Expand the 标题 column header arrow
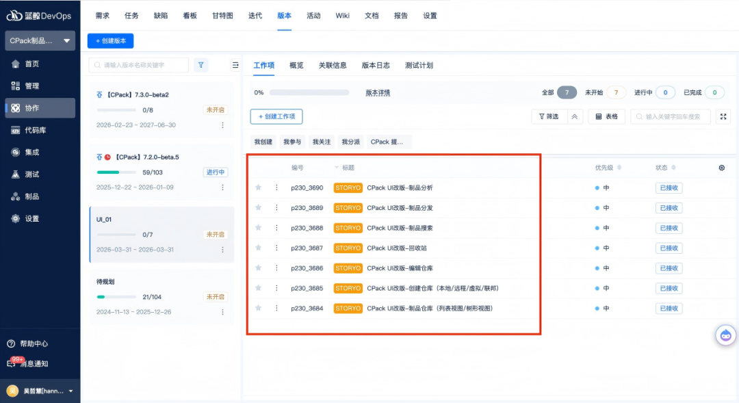Image resolution: width=739 pixels, height=403 pixels. (x=337, y=168)
